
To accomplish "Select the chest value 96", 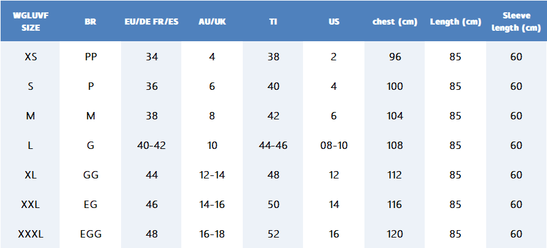I will pyautogui.click(x=395, y=57).
